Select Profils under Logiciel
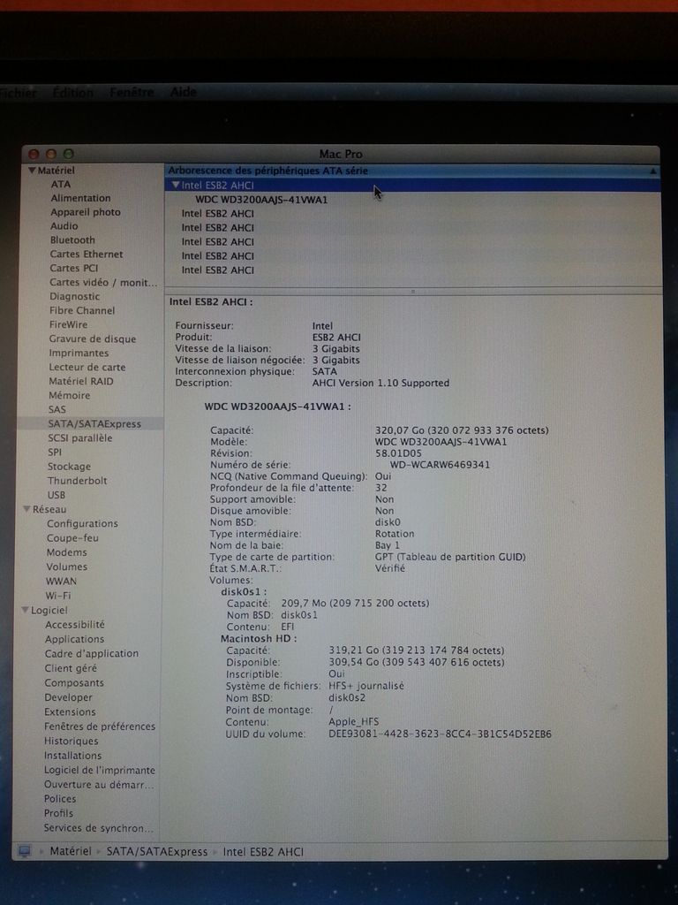Viewport: 678px width, 905px height. pos(59,813)
